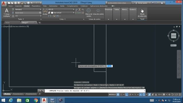Image resolution: width=183 pixels, height=103 pixels.
Task: Toggle polar tracking in status bar
Action: click(x=130, y=94)
